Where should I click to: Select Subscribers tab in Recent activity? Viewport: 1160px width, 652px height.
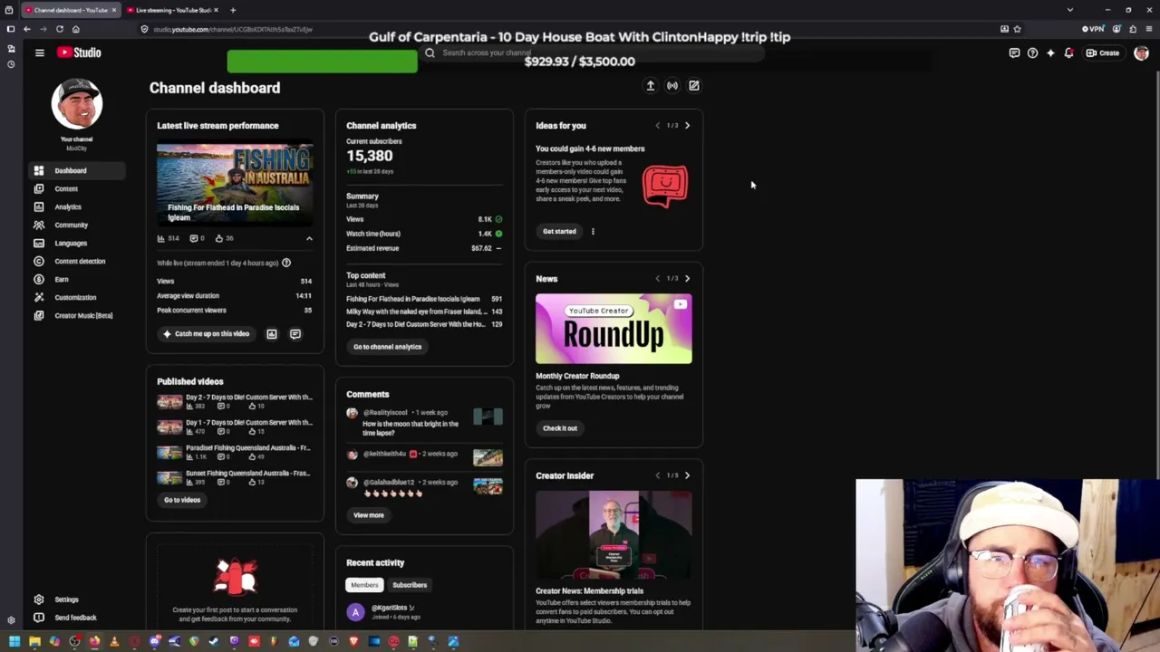pos(410,585)
